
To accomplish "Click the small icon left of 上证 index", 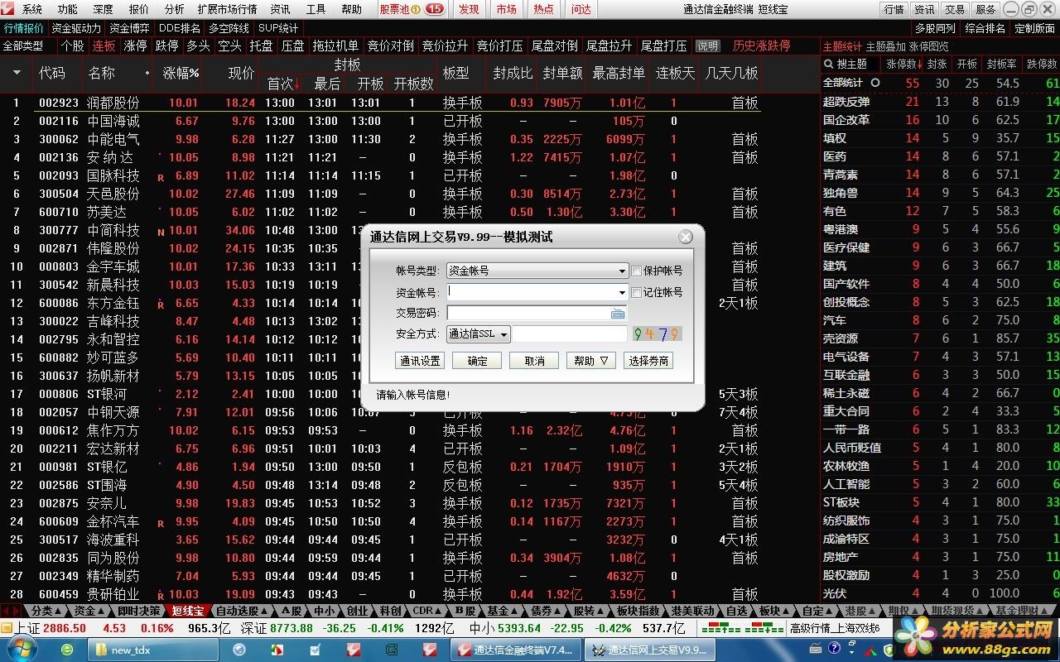I will [7, 628].
